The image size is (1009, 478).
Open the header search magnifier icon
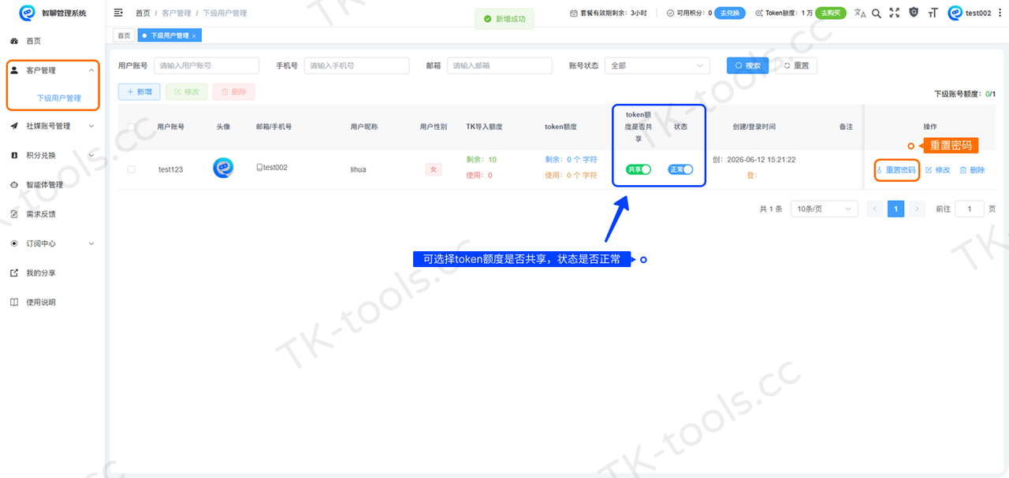point(877,13)
